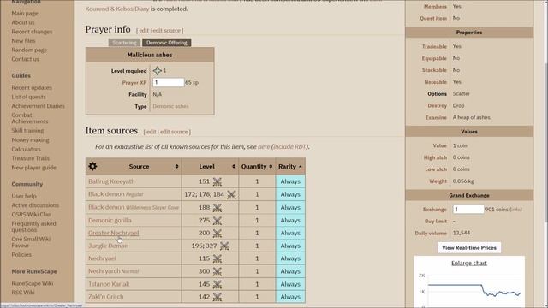Open OSRS Wiki Clan link
548x308 pixels.
(32, 215)
